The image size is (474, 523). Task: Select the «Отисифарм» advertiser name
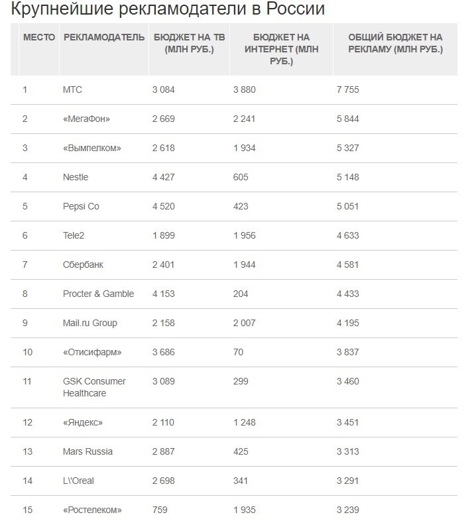tap(92, 352)
